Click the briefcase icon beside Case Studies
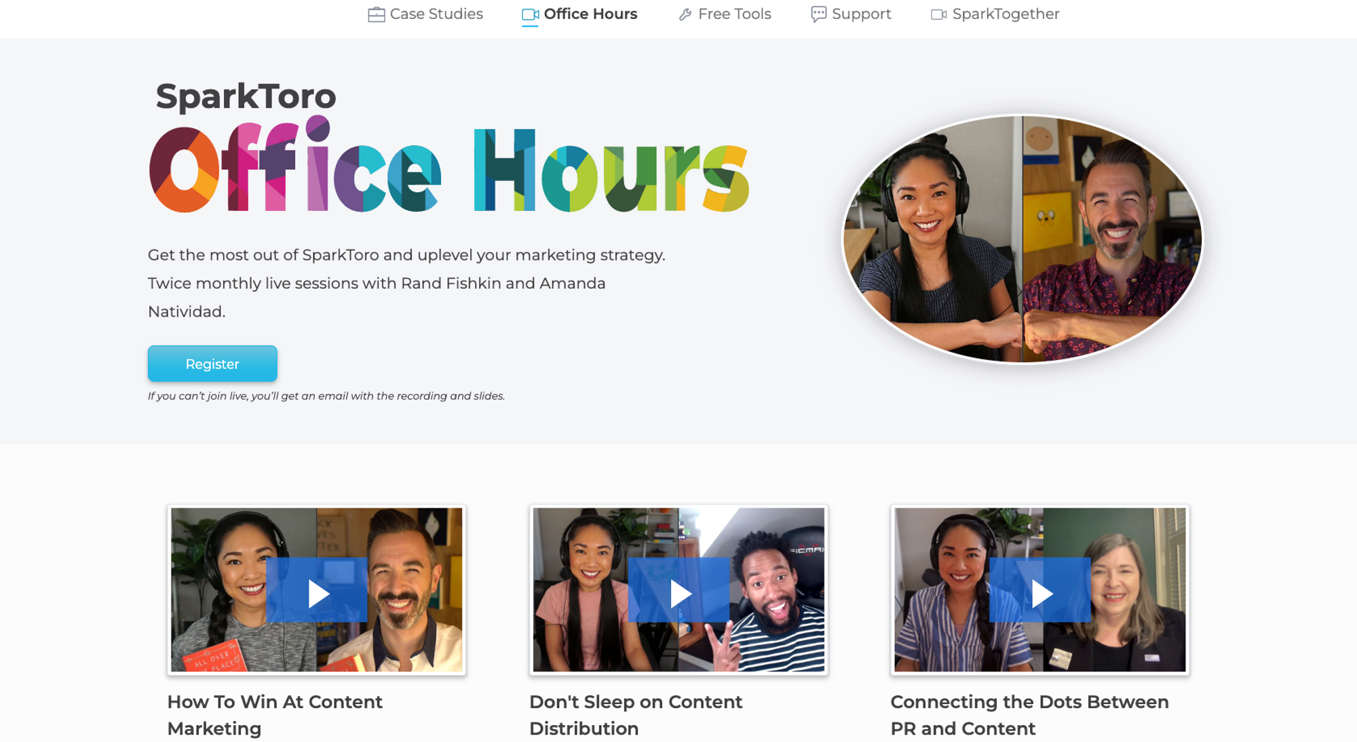1357x742 pixels. [x=376, y=14]
